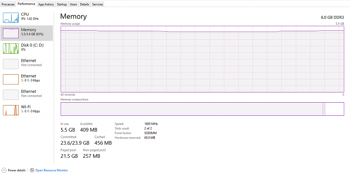Click the first Ethernet not-connected thumbnail
The height and width of the screenshot is (176, 350).
[x=11, y=64]
